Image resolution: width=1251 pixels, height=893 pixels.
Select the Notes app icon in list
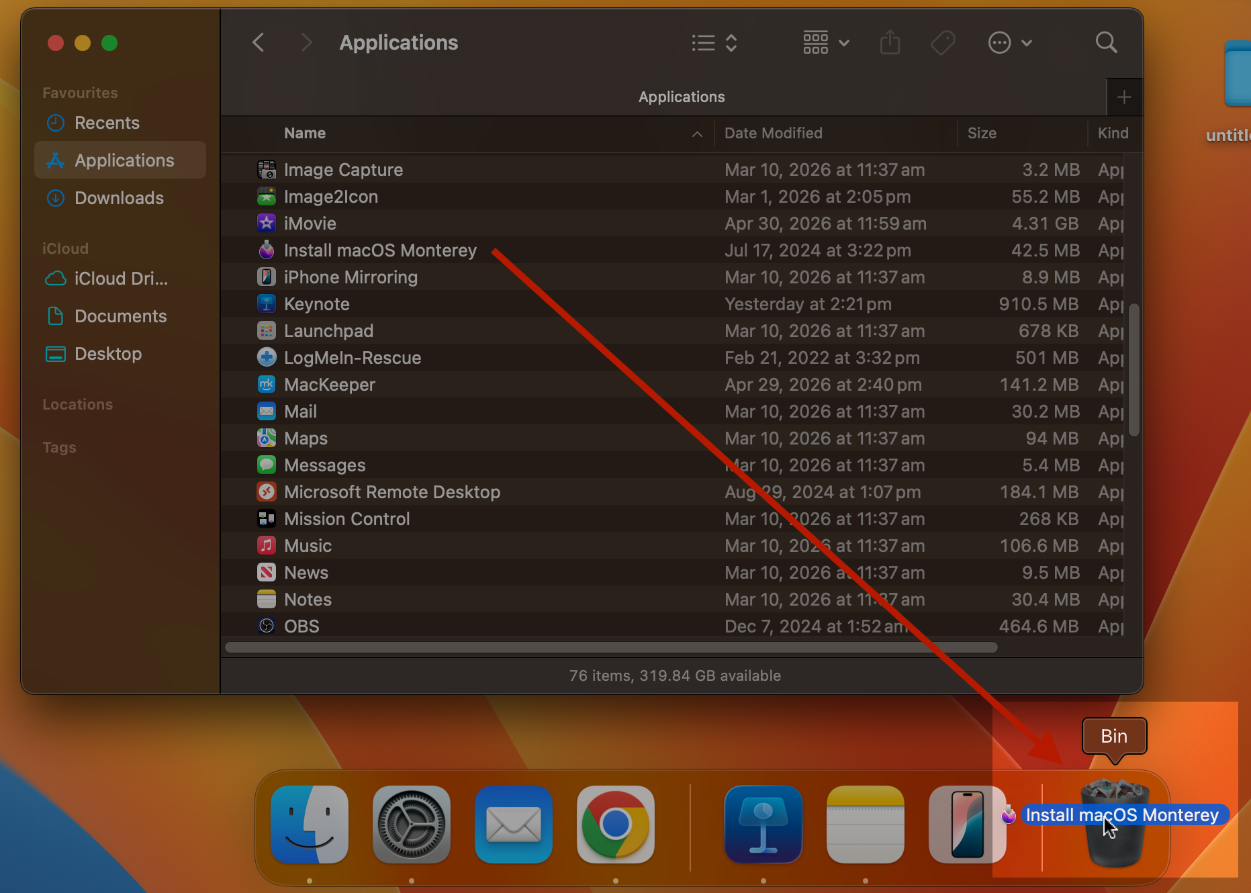[267, 599]
